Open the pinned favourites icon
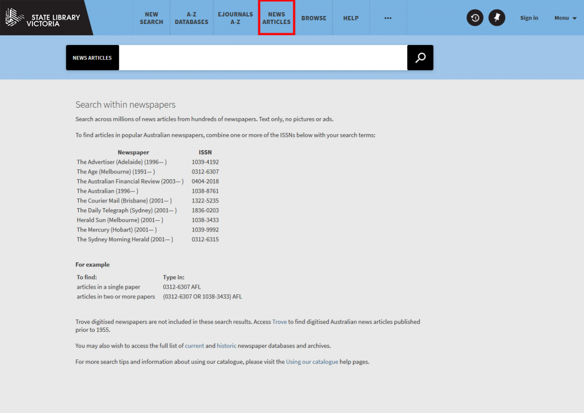Screen dimensions: 584x413 497,18
